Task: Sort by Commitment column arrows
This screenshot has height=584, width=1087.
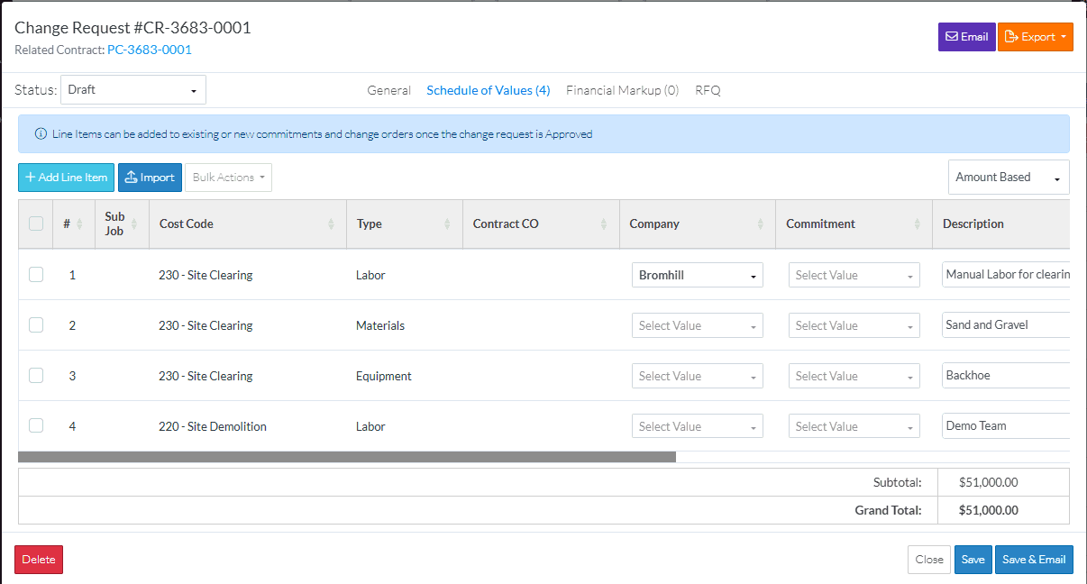Action: pos(917,224)
